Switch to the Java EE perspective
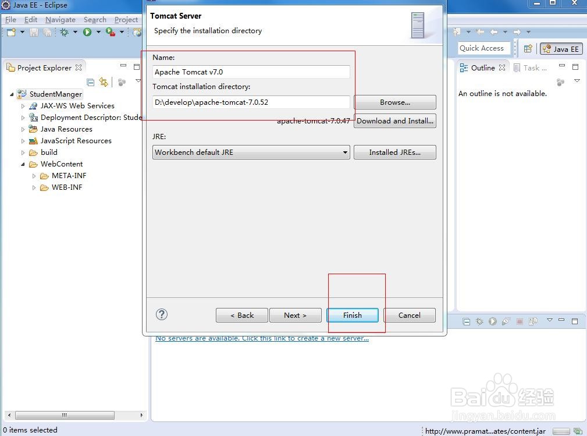This screenshot has width=587, height=436. click(561, 49)
